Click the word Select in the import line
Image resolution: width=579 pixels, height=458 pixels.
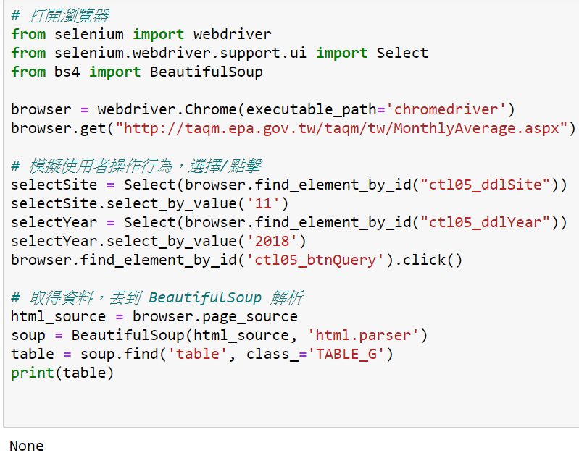402,53
